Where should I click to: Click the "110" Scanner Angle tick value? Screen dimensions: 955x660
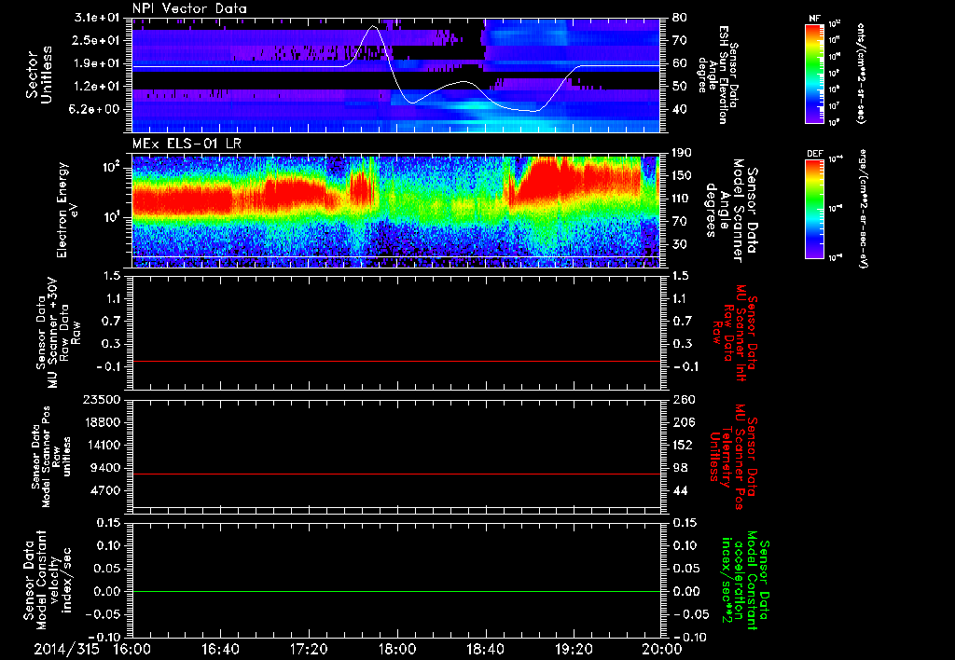coord(682,199)
